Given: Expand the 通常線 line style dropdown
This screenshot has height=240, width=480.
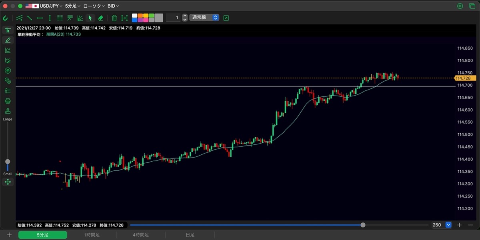Looking at the screenshot, I should 204,18.
